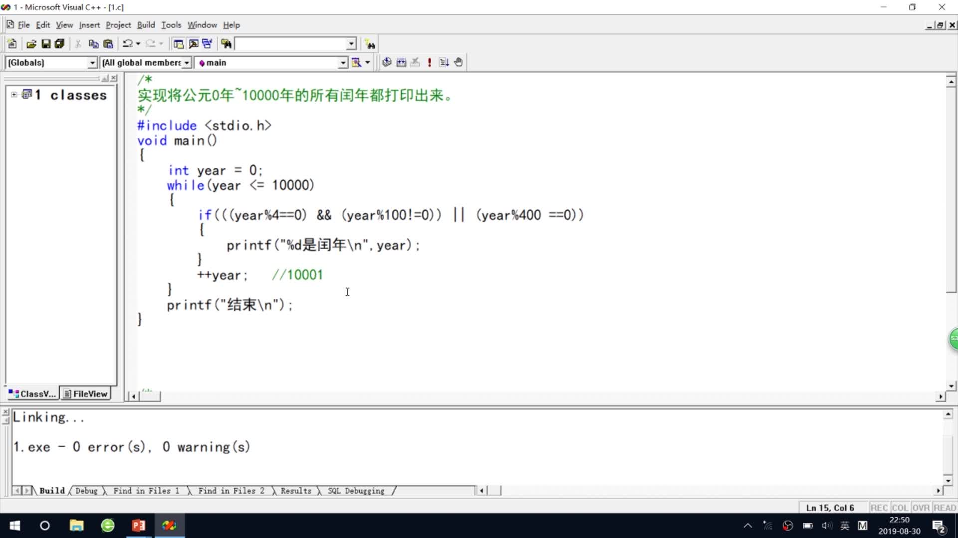
Task: Open Find in Files 1 tab
Action: click(146, 491)
